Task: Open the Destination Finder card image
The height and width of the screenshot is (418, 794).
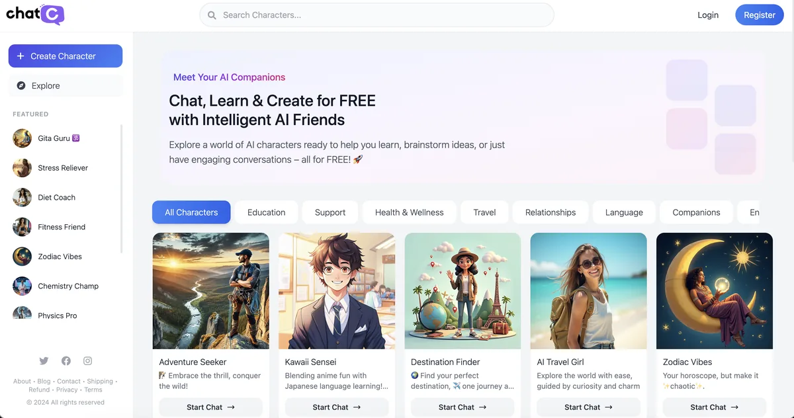Action: point(463,291)
